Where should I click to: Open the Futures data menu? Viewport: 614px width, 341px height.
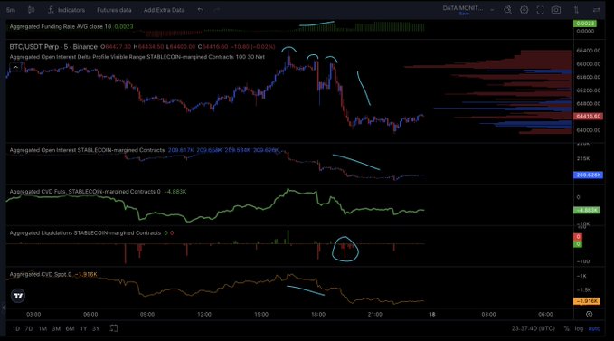pos(114,10)
